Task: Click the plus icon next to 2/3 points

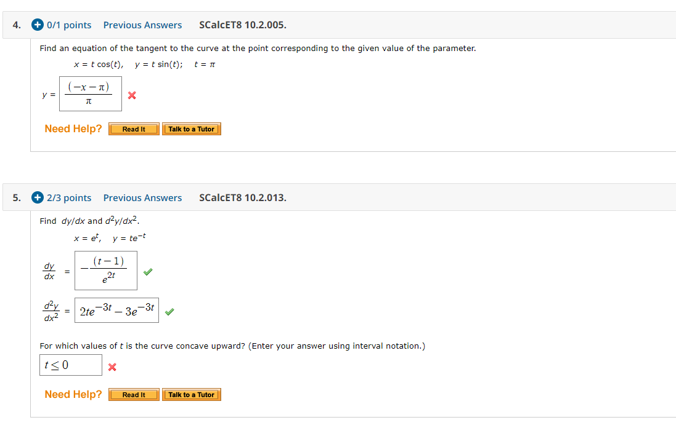Action: [37, 198]
